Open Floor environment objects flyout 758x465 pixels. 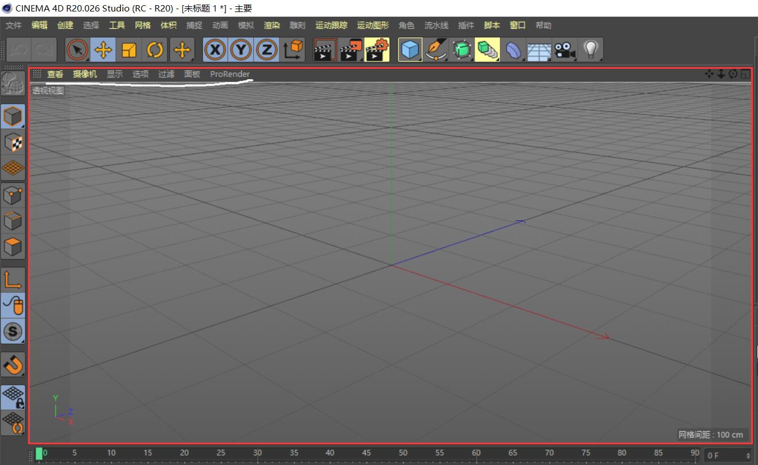tap(539, 50)
